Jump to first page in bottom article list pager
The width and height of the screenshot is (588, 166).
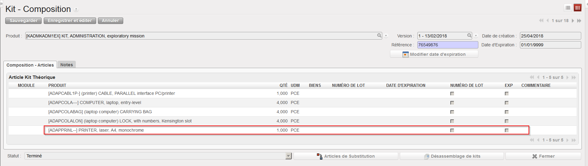pyautogui.click(x=532, y=140)
